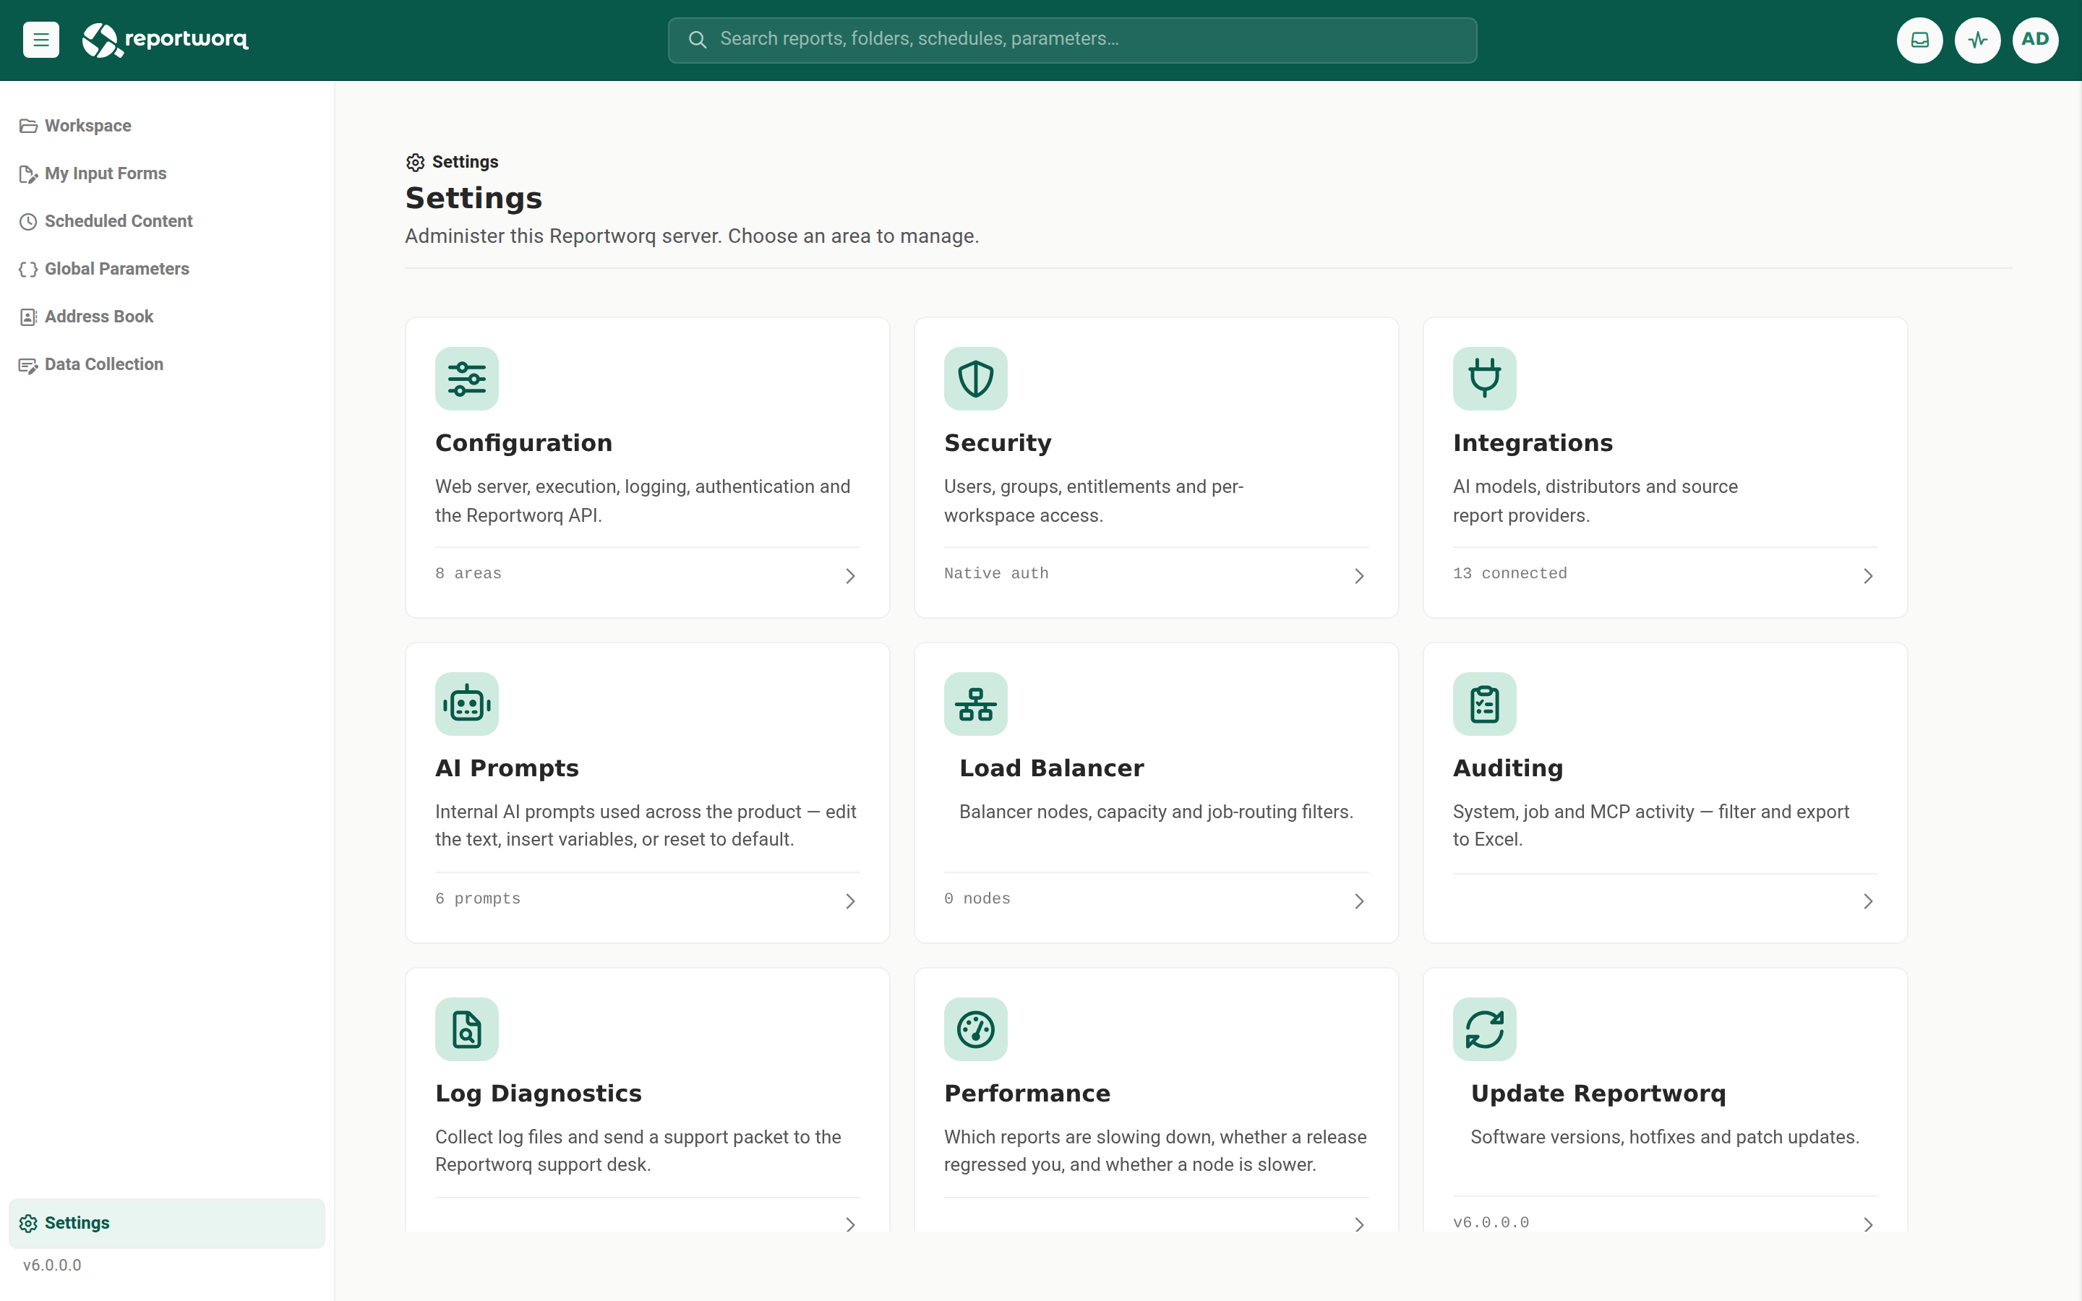Click v6.0.0.0 in Update Reportworq card
This screenshot has width=2082, height=1301.
click(x=1490, y=1223)
